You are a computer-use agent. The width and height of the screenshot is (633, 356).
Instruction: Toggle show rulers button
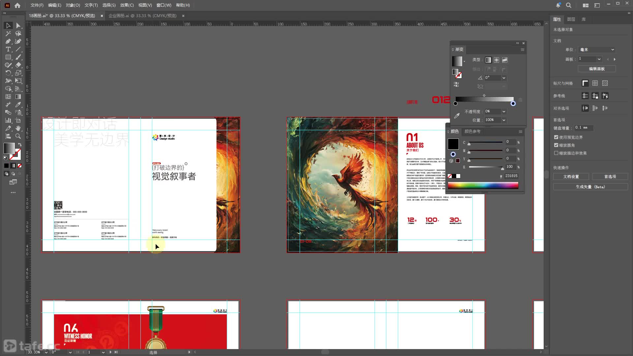[585, 83]
